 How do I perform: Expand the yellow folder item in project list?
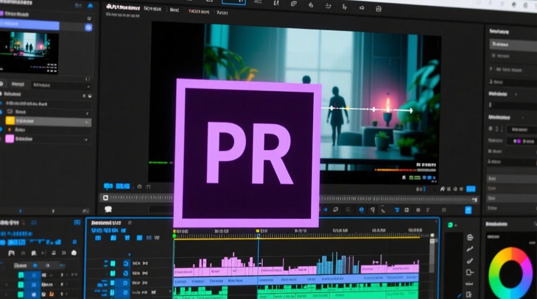tap(10, 121)
